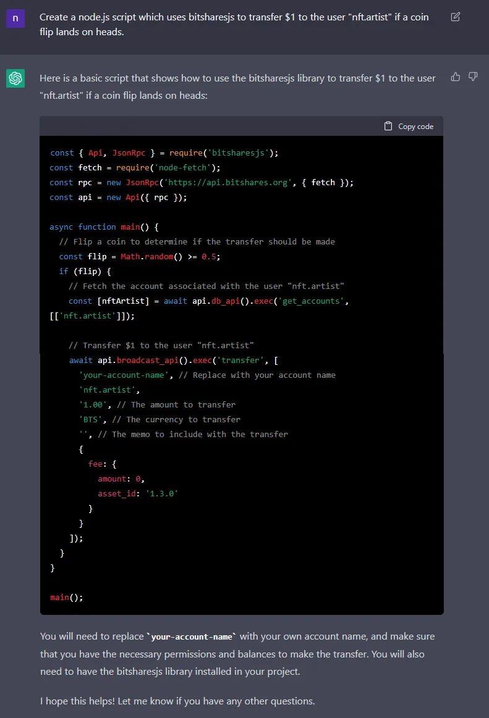Click the user avatar with letter n
This screenshot has height=718, width=489.
(x=15, y=19)
